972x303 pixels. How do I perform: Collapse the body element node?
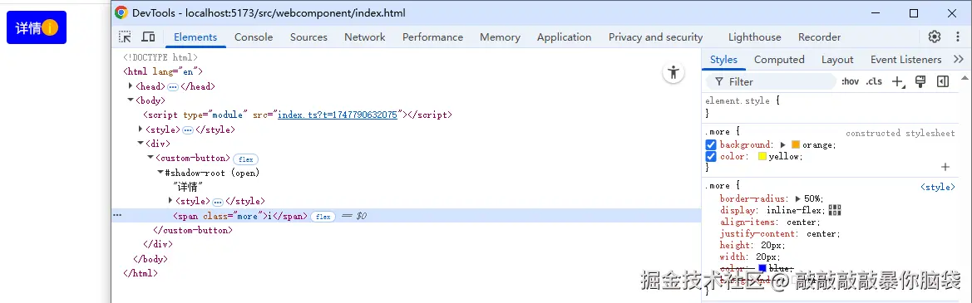(x=131, y=100)
